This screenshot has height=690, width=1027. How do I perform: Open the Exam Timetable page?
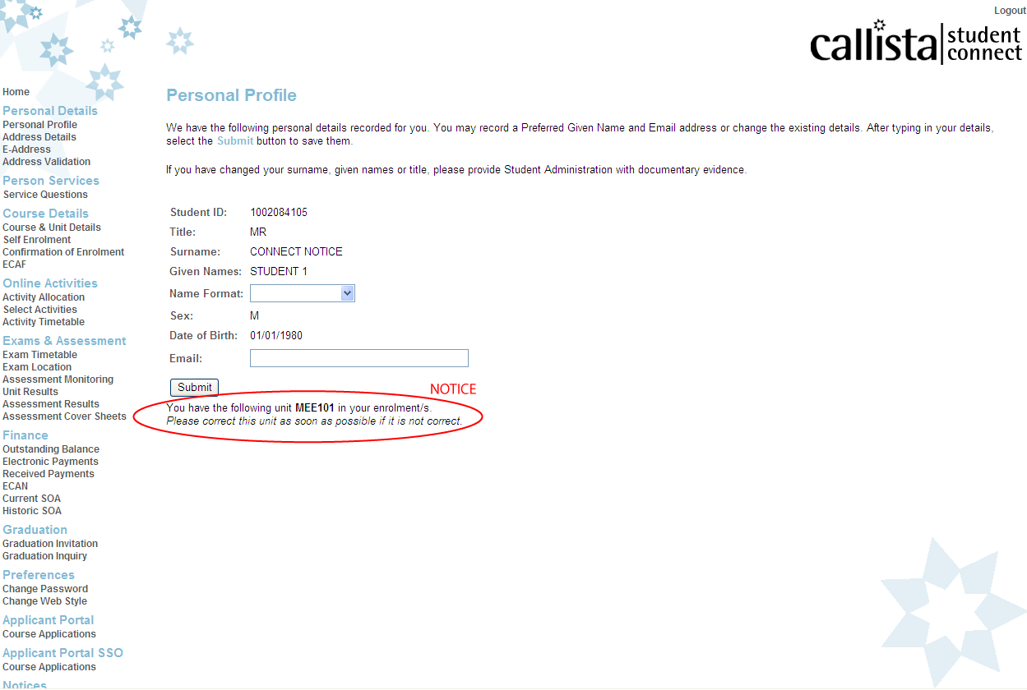click(40, 355)
